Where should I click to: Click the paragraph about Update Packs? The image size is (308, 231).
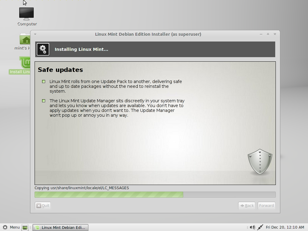click(x=116, y=86)
